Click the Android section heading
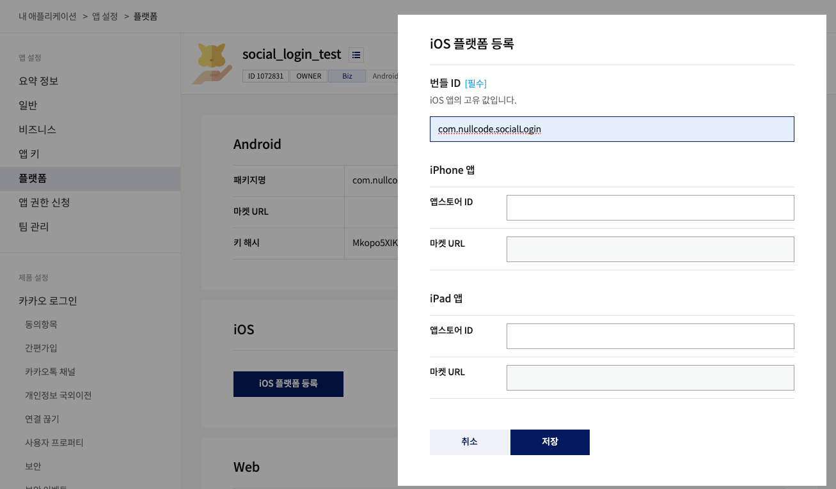Viewport: 836px width, 489px height. 257,144
